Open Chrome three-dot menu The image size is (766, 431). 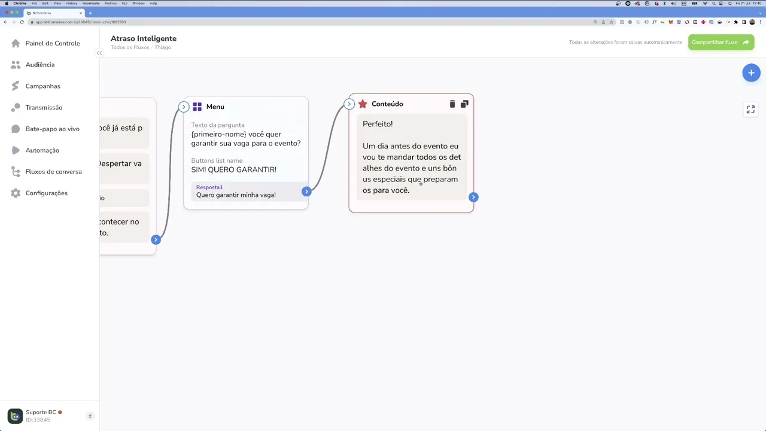click(760, 22)
